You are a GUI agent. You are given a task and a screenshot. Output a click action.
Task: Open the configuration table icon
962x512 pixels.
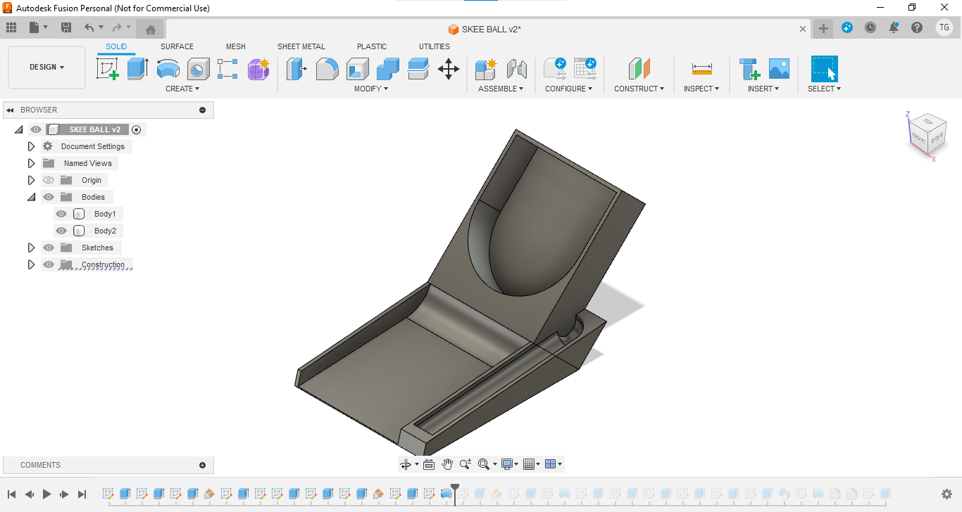tap(585, 69)
